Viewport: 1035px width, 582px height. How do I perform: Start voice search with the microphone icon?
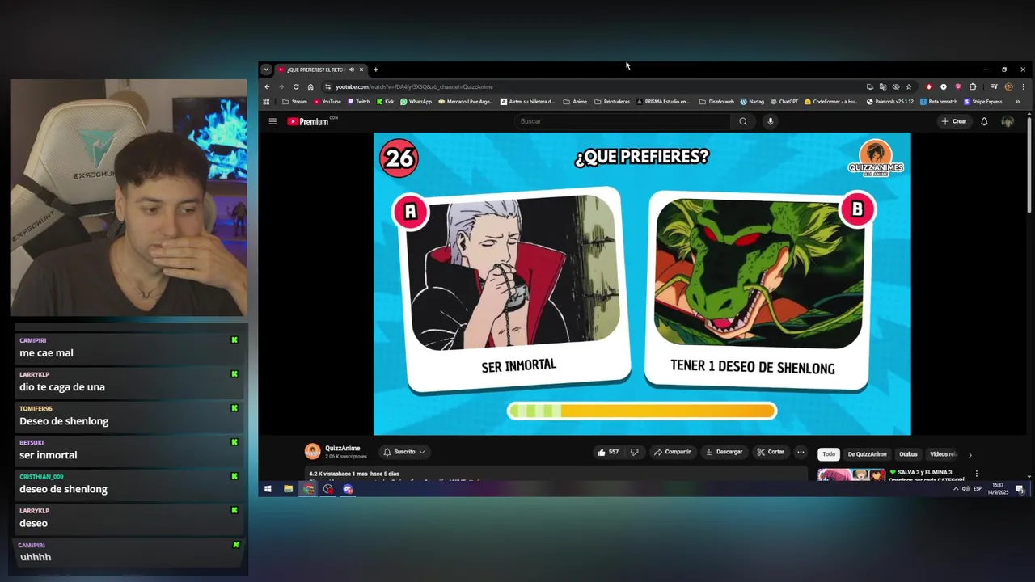(770, 121)
